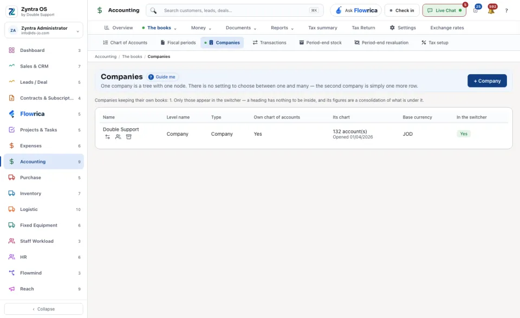This screenshot has height=318, width=520.
Task: Click the archive box icon under Double Support
Action: click(x=129, y=137)
